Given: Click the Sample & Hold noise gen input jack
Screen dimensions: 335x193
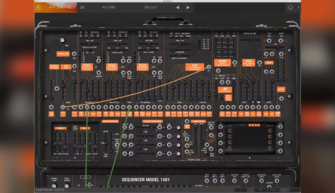Looking at the screenshot, I should [187, 121].
